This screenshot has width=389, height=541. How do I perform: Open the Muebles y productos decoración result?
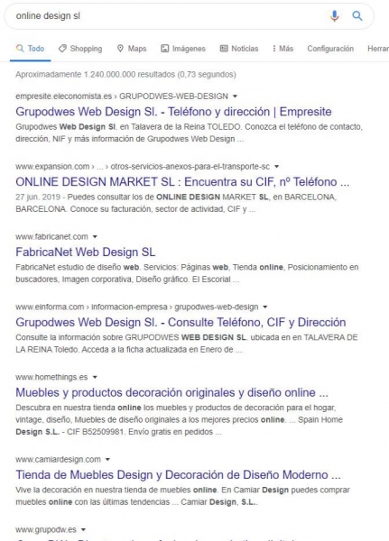click(171, 392)
